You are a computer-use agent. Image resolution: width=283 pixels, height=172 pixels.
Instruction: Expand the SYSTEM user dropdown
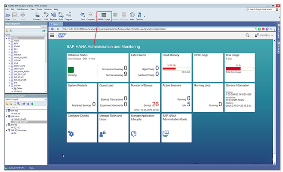pos(272,35)
